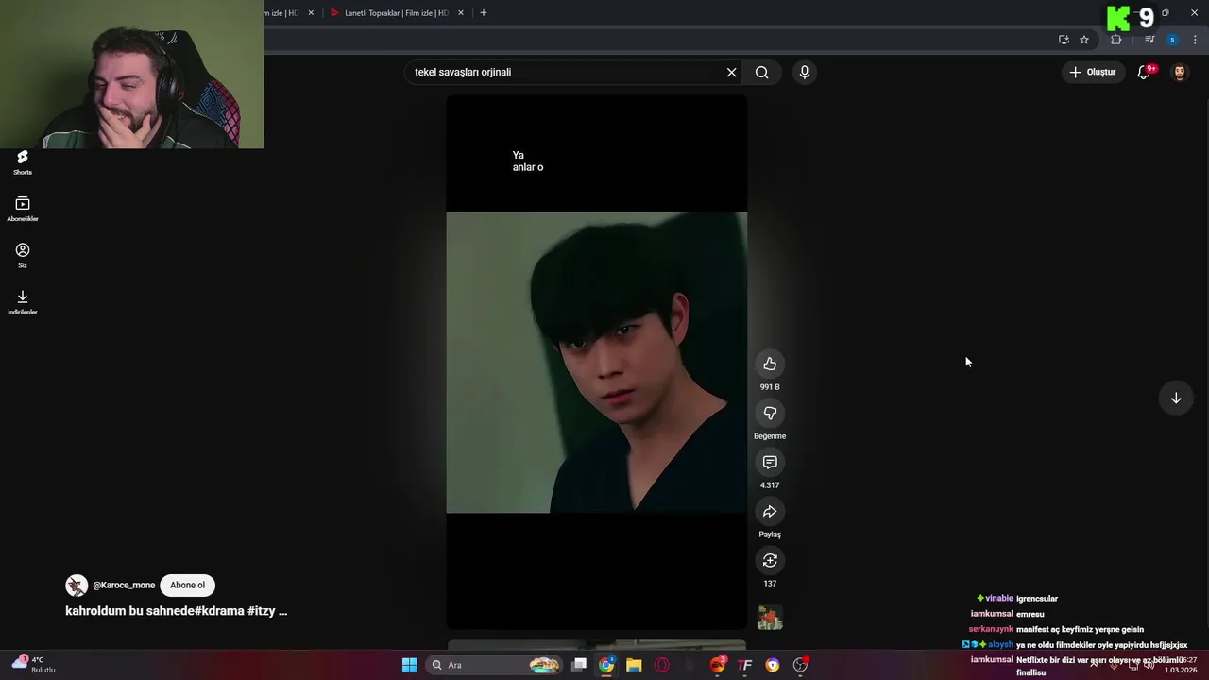Open the weather widget showing 4°C Bulutlu

(34, 664)
